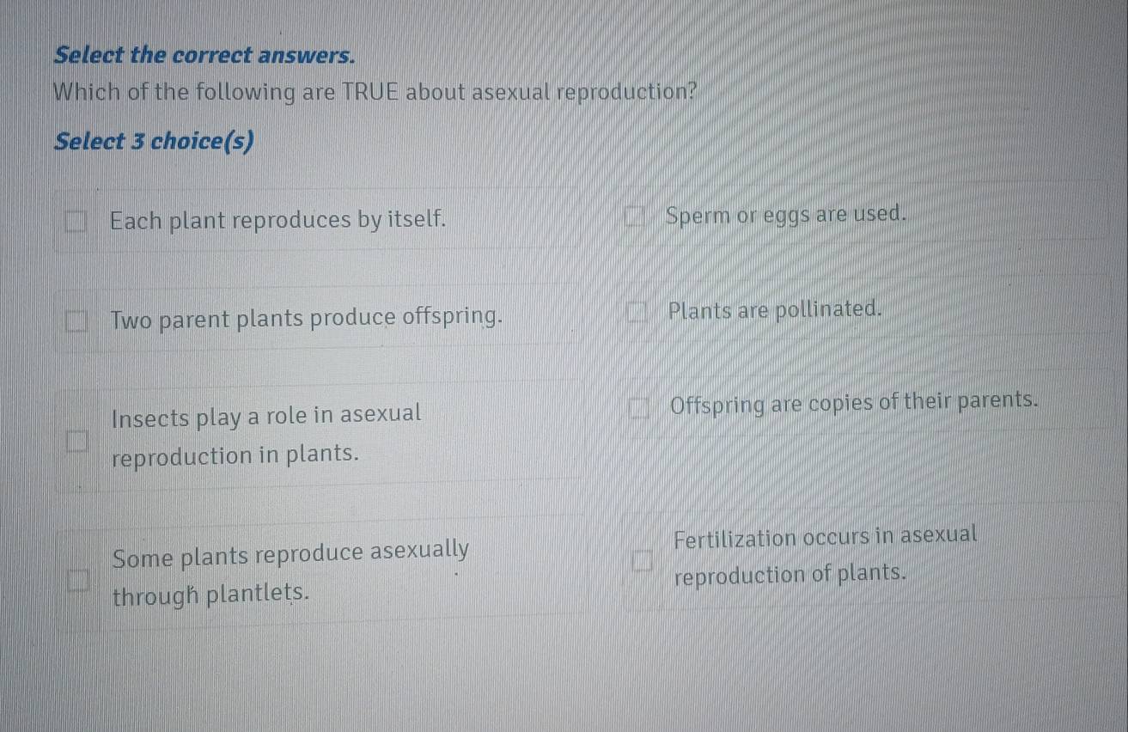
Task: Click the 'Some plants reproduce asexually' answer text
Action: pos(291,551)
